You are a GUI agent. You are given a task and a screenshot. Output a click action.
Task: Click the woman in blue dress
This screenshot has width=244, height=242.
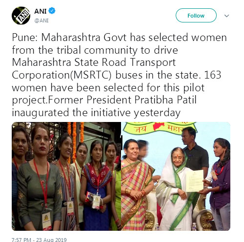coord(96,185)
